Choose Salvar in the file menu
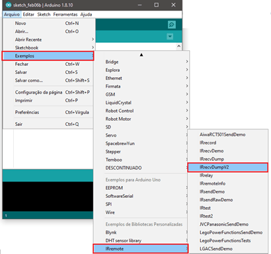 pos(48,72)
